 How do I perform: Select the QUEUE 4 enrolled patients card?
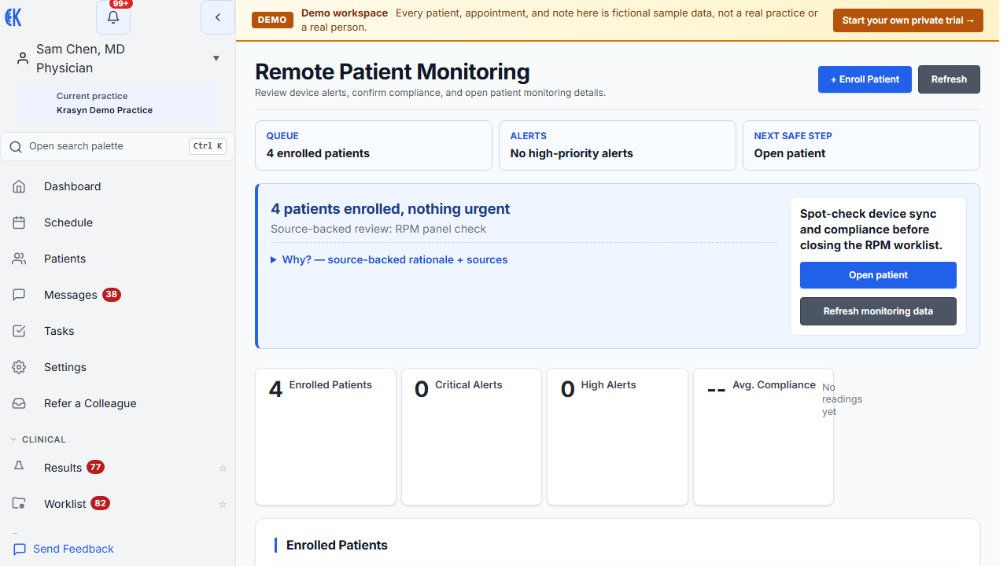(x=374, y=145)
